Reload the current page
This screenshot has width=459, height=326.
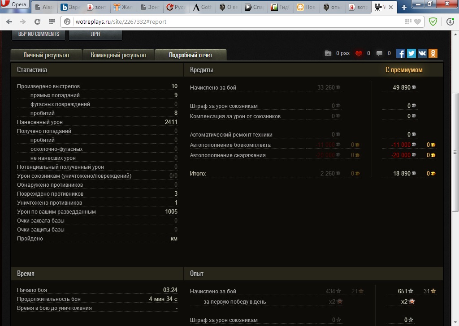pos(37,21)
